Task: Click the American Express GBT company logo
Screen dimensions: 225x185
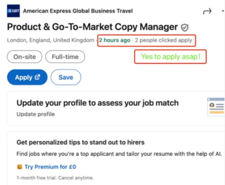Action: (13, 11)
